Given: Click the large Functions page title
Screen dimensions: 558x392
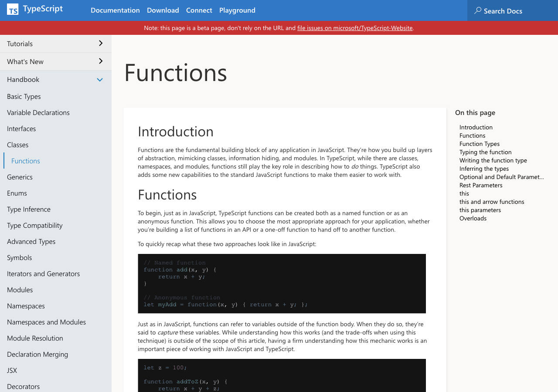Looking at the screenshot, I should (x=176, y=72).
